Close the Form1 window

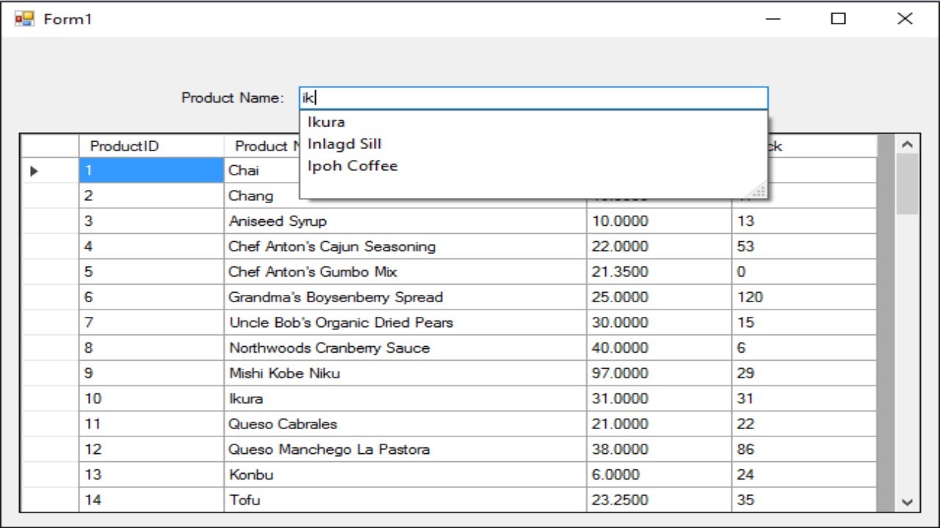pyautogui.click(x=905, y=19)
